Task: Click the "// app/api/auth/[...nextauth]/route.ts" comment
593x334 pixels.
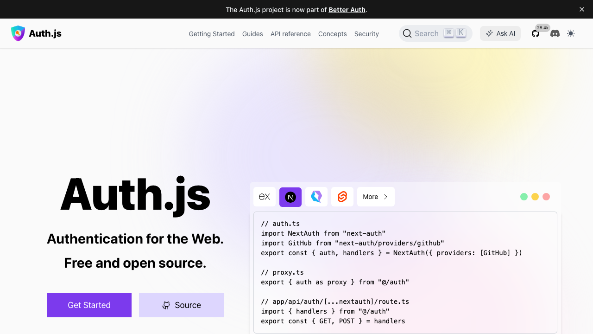Action: 335,302
